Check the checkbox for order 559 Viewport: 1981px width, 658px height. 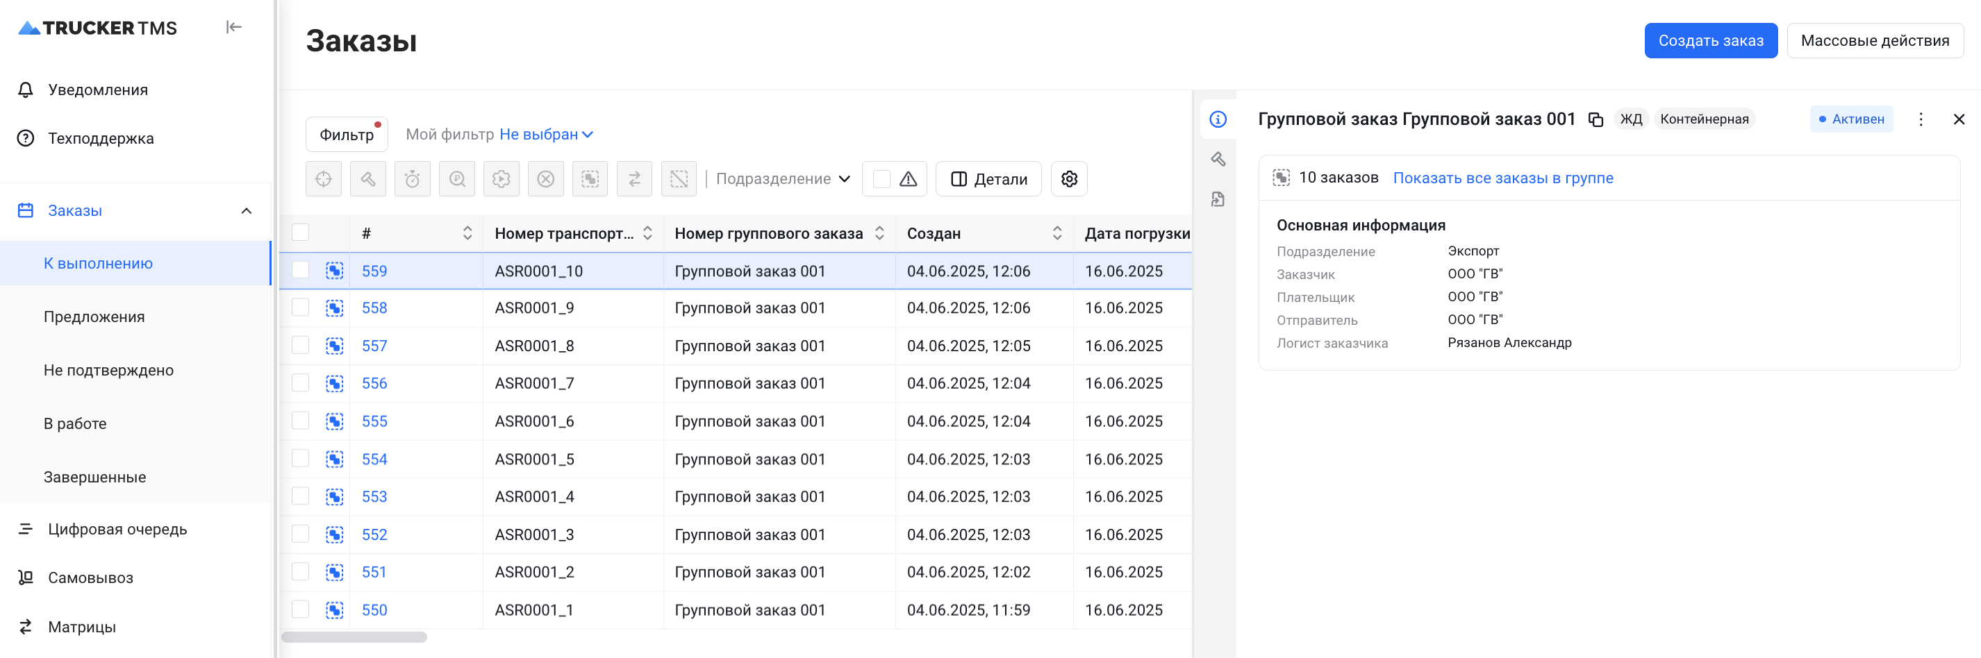point(301,270)
